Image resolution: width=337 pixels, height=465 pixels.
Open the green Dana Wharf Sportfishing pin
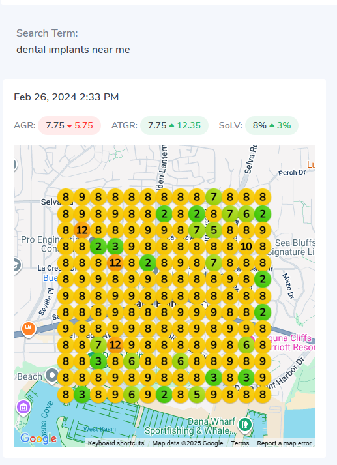point(244,425)
